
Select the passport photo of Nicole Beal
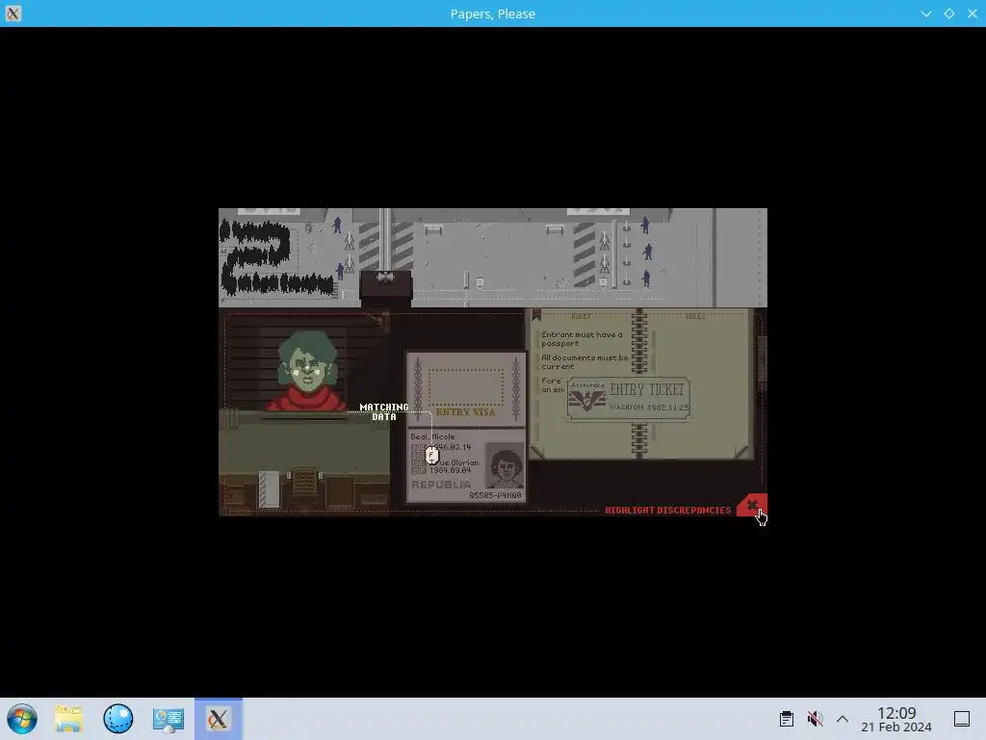pos(505,465)
